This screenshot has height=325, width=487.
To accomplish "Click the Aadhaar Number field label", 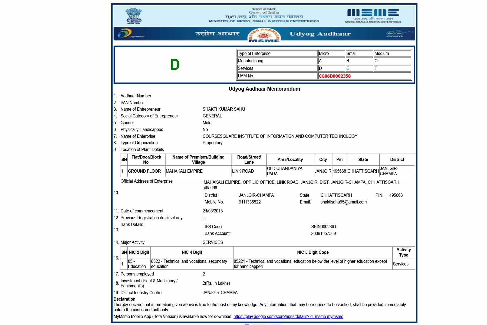I will [136, 96].
